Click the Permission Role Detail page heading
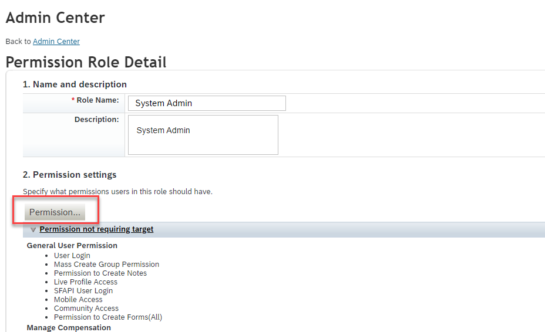Viewport: 545px width, 332px height. click(x=86, y=62)
